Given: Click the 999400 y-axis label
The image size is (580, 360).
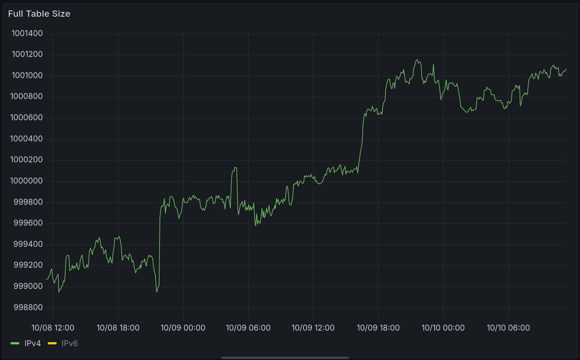Looking at the screenshot, I should click(28, 244).
